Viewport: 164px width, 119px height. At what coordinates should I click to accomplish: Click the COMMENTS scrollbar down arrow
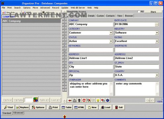click(157, 94)
